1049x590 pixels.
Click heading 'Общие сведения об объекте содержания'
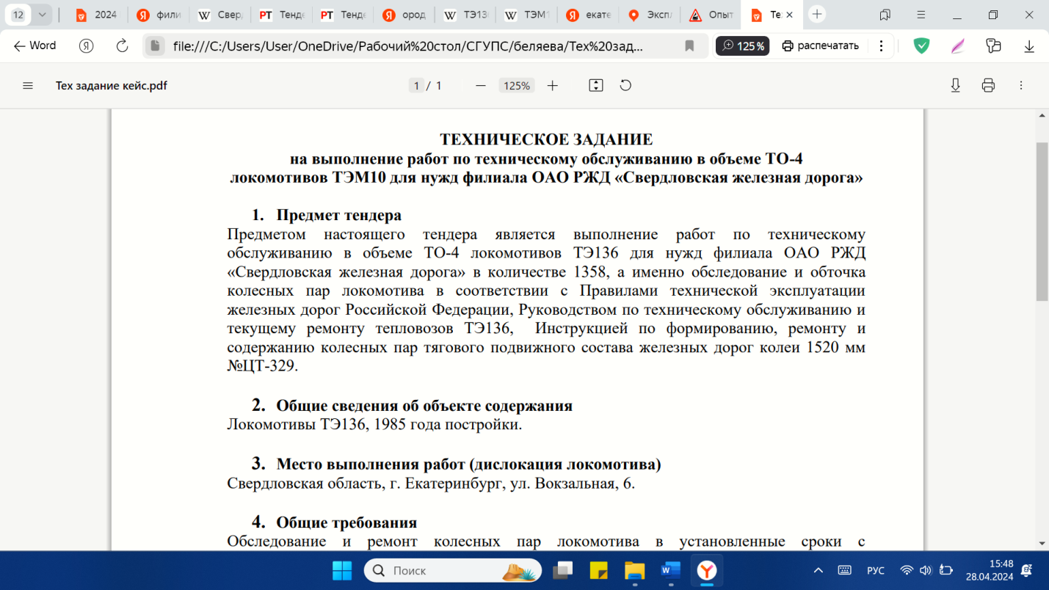click(424, 406)
